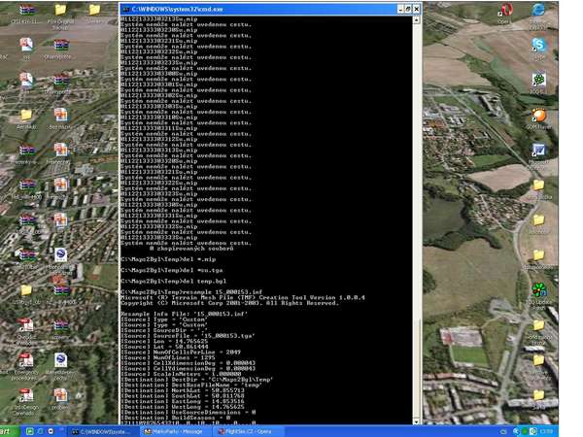Click the cmd.exe system menu icon
Viewport: 583px width, 437px height.
(x=126, y=9)
